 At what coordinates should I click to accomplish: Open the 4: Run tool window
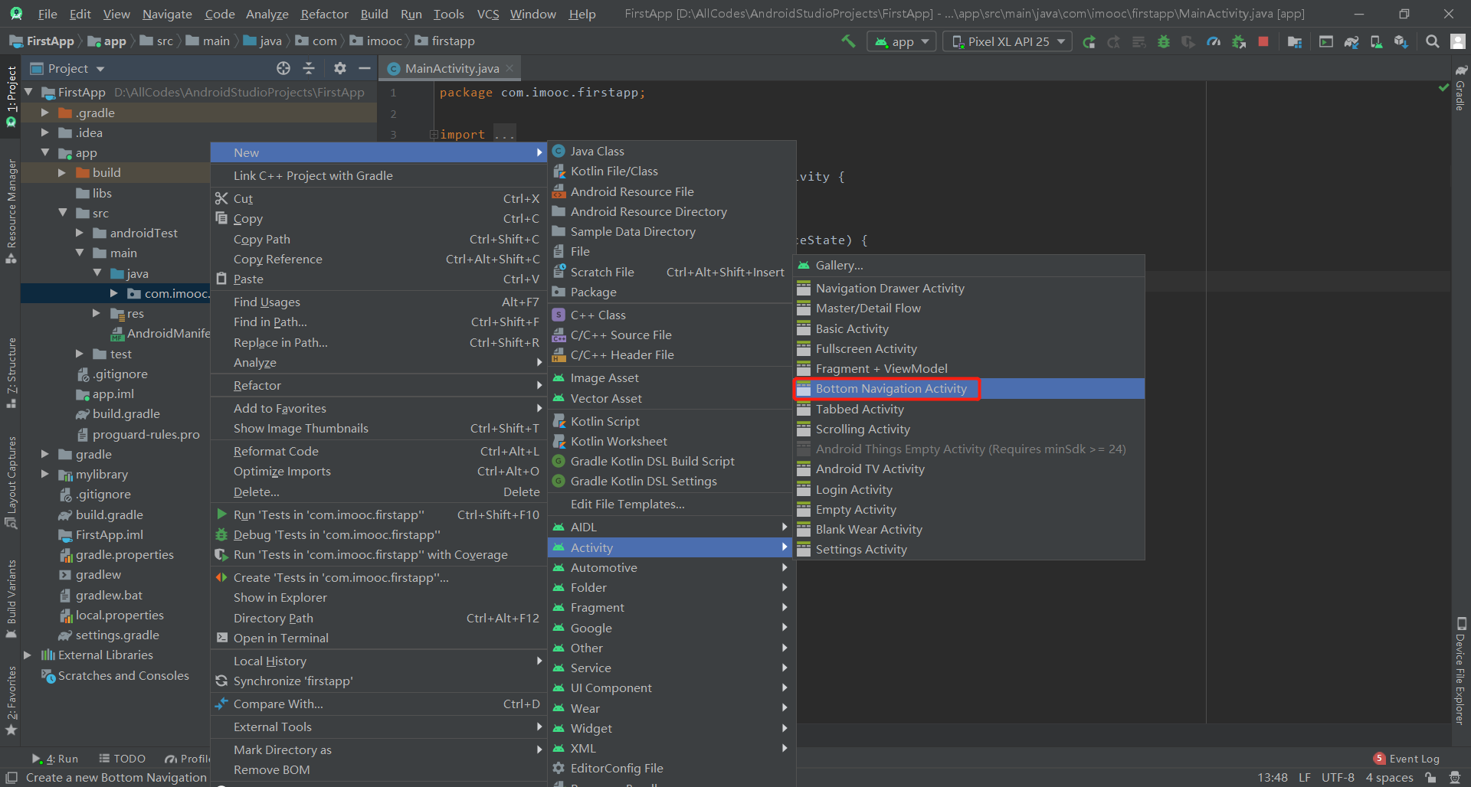(55, 759)
